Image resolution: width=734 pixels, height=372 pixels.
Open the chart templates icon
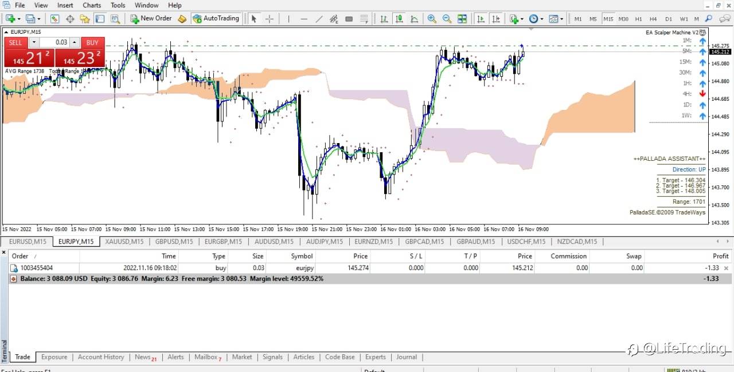point(553,19)
